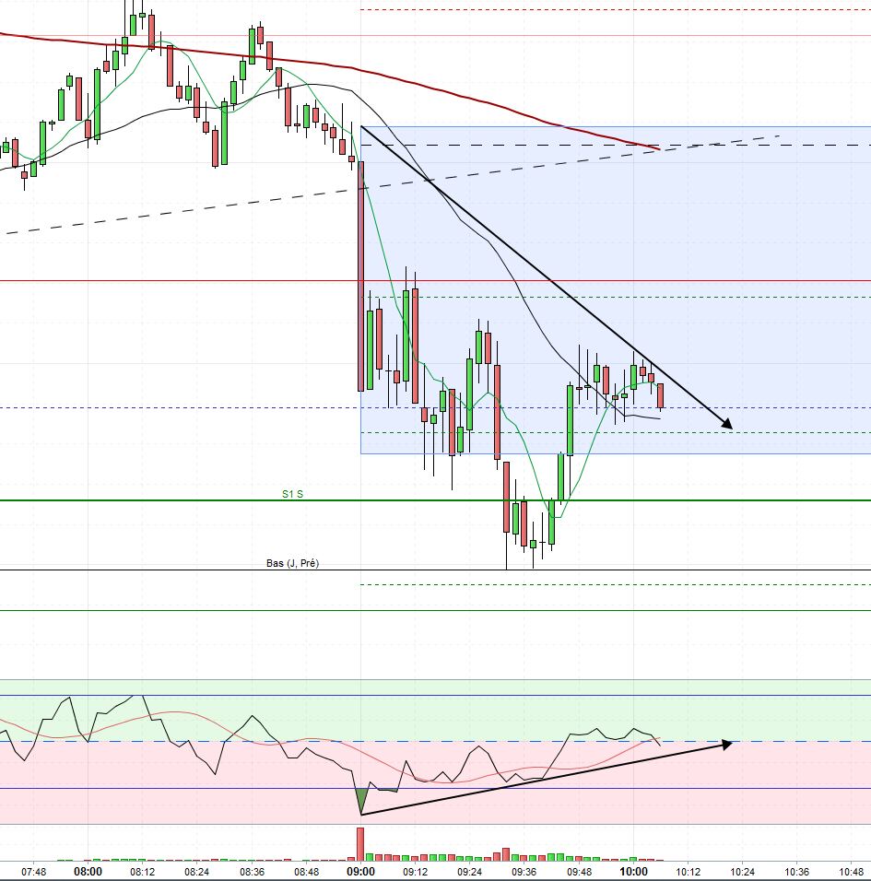Click the 07:48 time axis label
Screen dimensions: 871x881
click(x=34, y=872)
